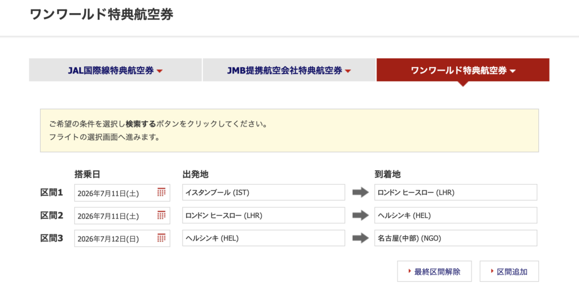Edit 区間1 departure field イスタンブール (IST)

click(263, 193)
